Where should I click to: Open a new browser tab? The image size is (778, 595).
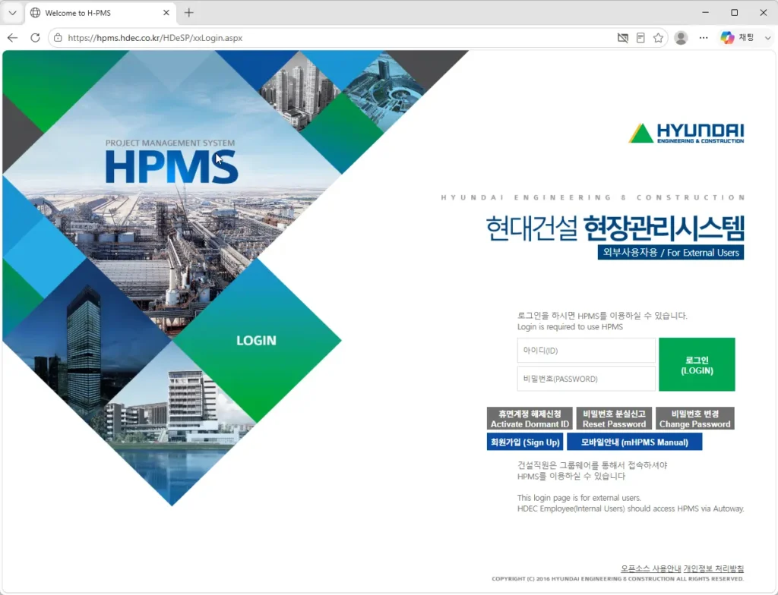189,13
